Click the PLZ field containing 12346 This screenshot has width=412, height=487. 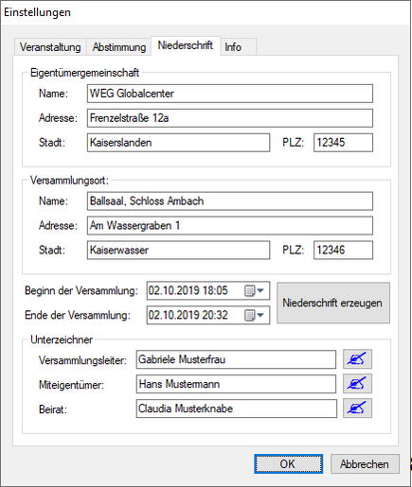click(343, 250)
